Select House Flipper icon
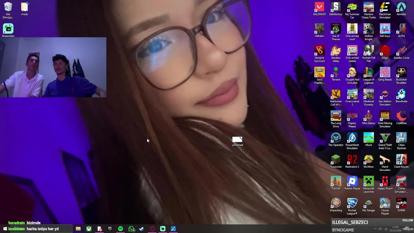Viewport: 414px width, 233px height. coord(385,206)
